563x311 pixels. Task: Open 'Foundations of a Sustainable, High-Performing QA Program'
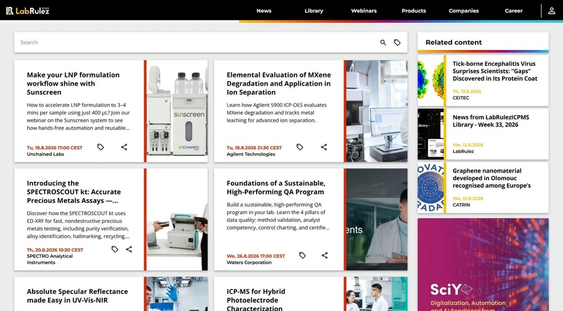(x=276, y=187)
